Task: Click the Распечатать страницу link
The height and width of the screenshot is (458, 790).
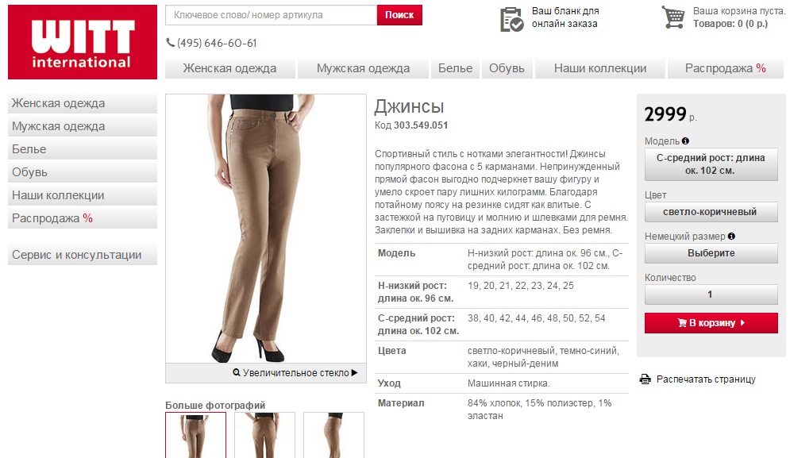Action: coord(706,379)
